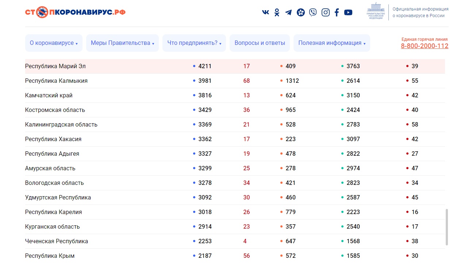This screenshot has width=468, height=264.
Task: Expand the 'Полезная информация' dropdown
Action: point(332,43)
